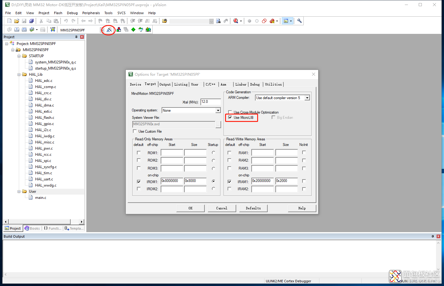Click the Disable All Breakpoints icon
Screen dimensions: 444x286
pyautogui.click(x=264, y=21)
